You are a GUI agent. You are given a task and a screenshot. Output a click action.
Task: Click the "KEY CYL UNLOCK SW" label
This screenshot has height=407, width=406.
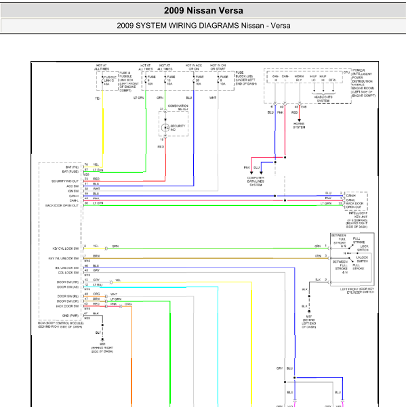(x=64, y=259)
